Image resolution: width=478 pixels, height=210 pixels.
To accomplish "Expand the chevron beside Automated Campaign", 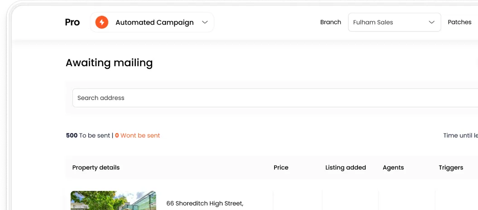I will (205, 22).
